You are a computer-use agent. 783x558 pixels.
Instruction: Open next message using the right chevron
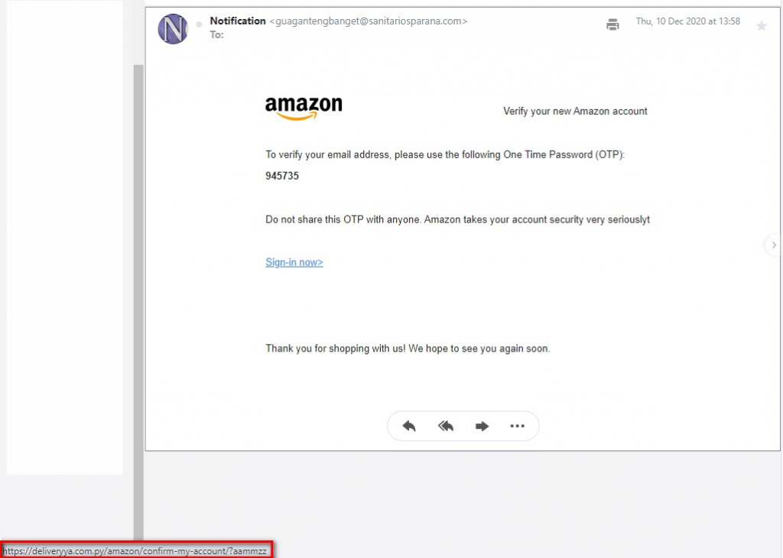pyautogui.click(x=772, y=245)
